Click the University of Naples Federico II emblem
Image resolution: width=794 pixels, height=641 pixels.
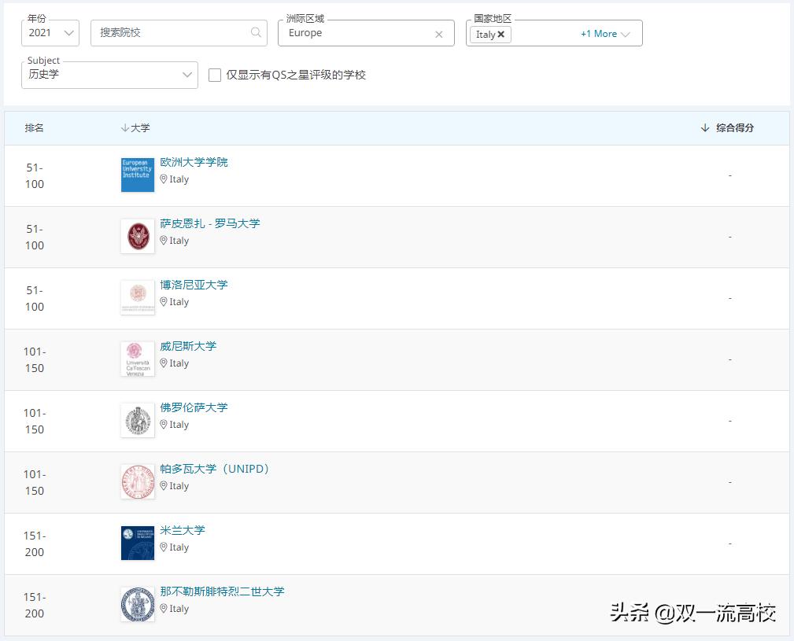[137, 604]
